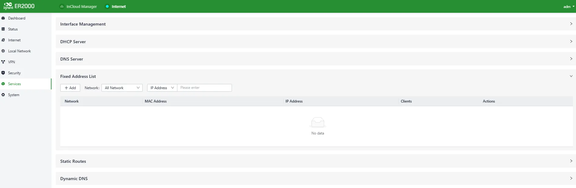The width and height of the screenshot is (576, 188).
Task: Expand the Static Routes section arrow
Action: [571, 161]
